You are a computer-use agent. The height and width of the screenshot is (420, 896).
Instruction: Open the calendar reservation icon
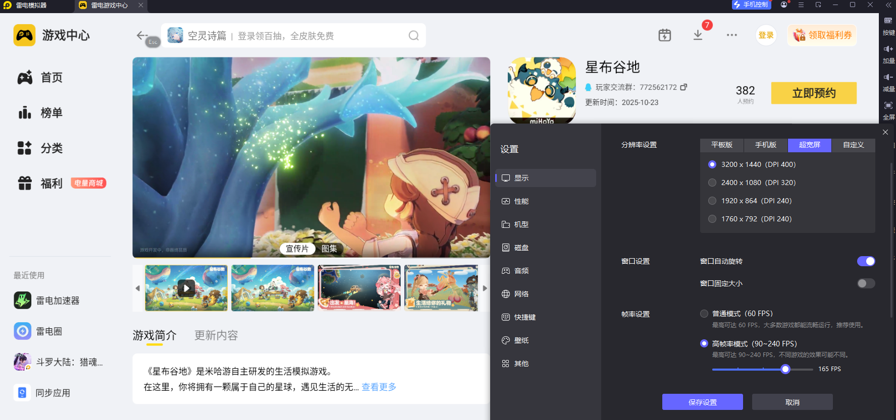point(665,35)
